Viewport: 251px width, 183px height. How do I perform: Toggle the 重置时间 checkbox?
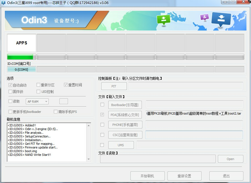tap(66, 85)
